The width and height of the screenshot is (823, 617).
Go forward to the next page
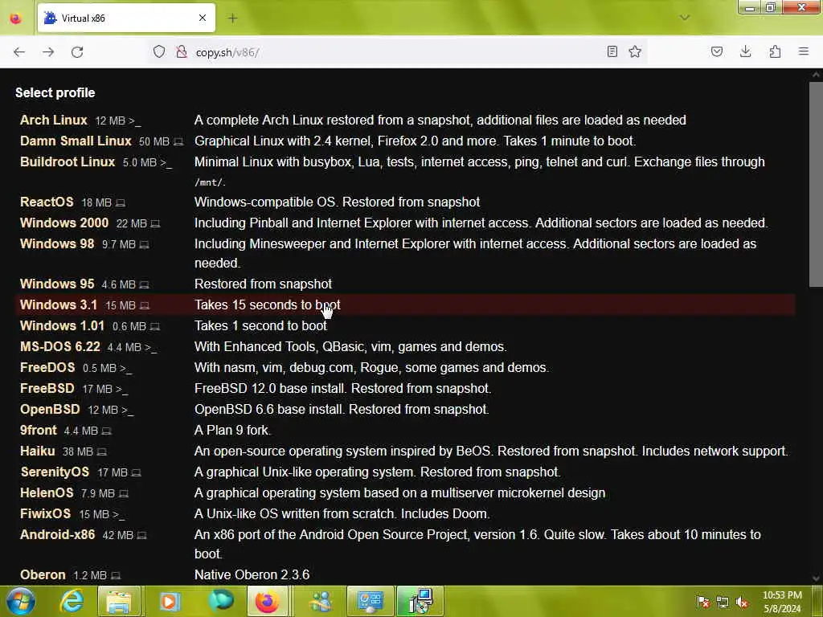[x=48, y=52]
